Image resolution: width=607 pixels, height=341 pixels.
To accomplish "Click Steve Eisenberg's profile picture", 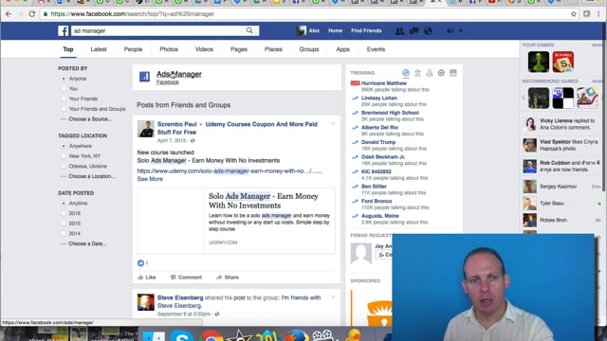I will click(x=145, y=302).
